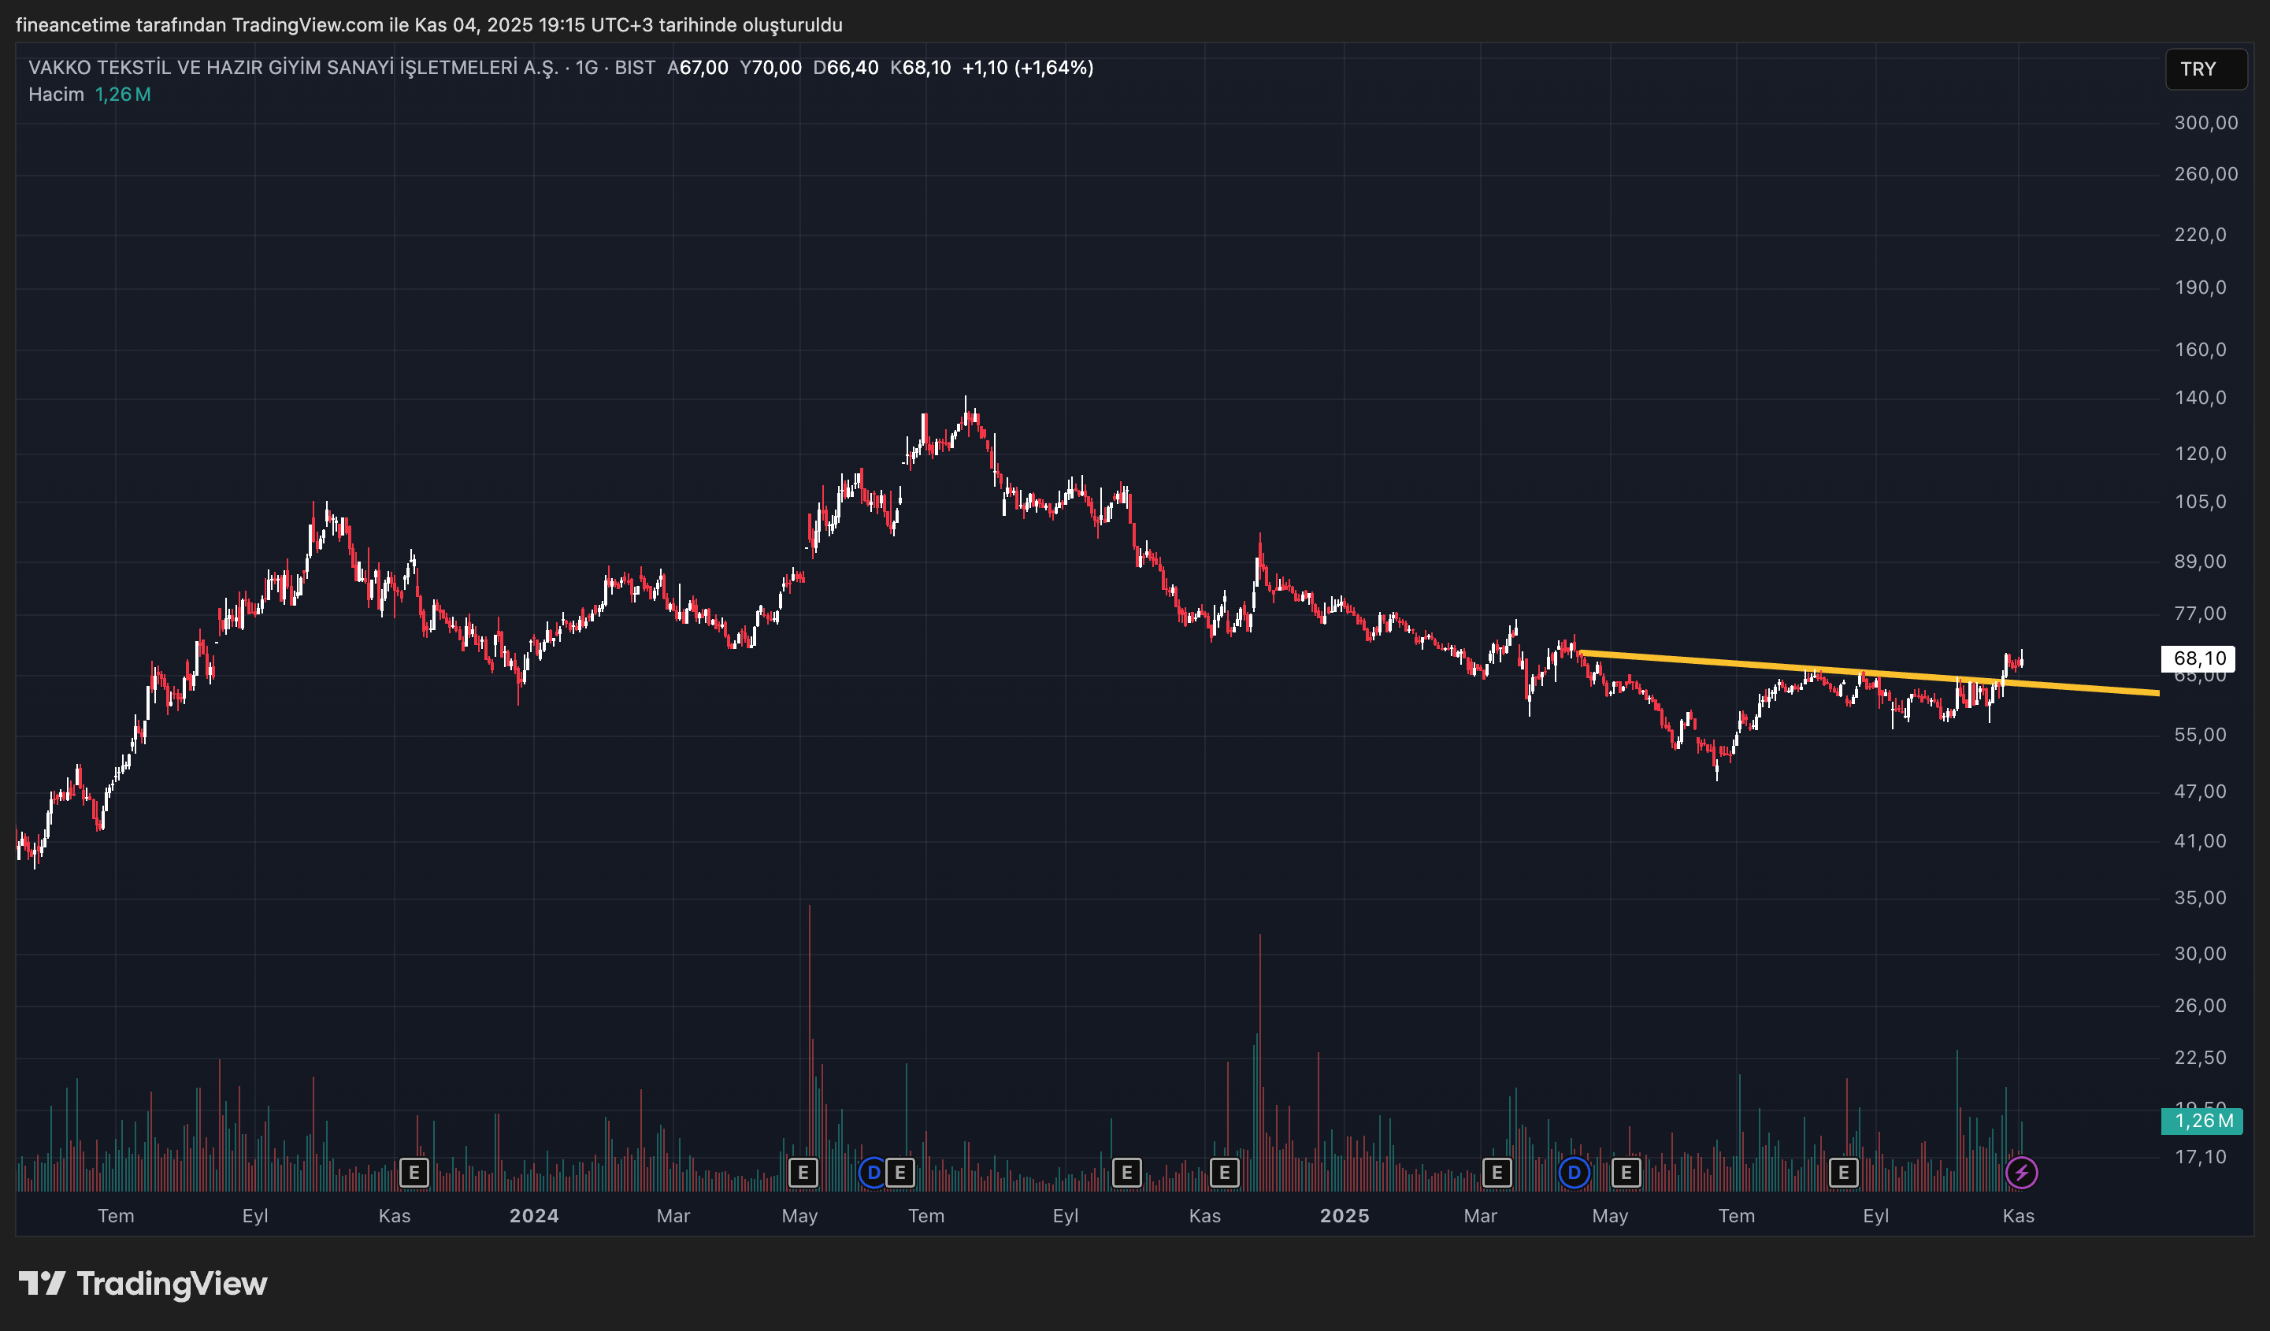
Task: Open the earnings E marker above May 2024
Action: [x=803, y=1173]
